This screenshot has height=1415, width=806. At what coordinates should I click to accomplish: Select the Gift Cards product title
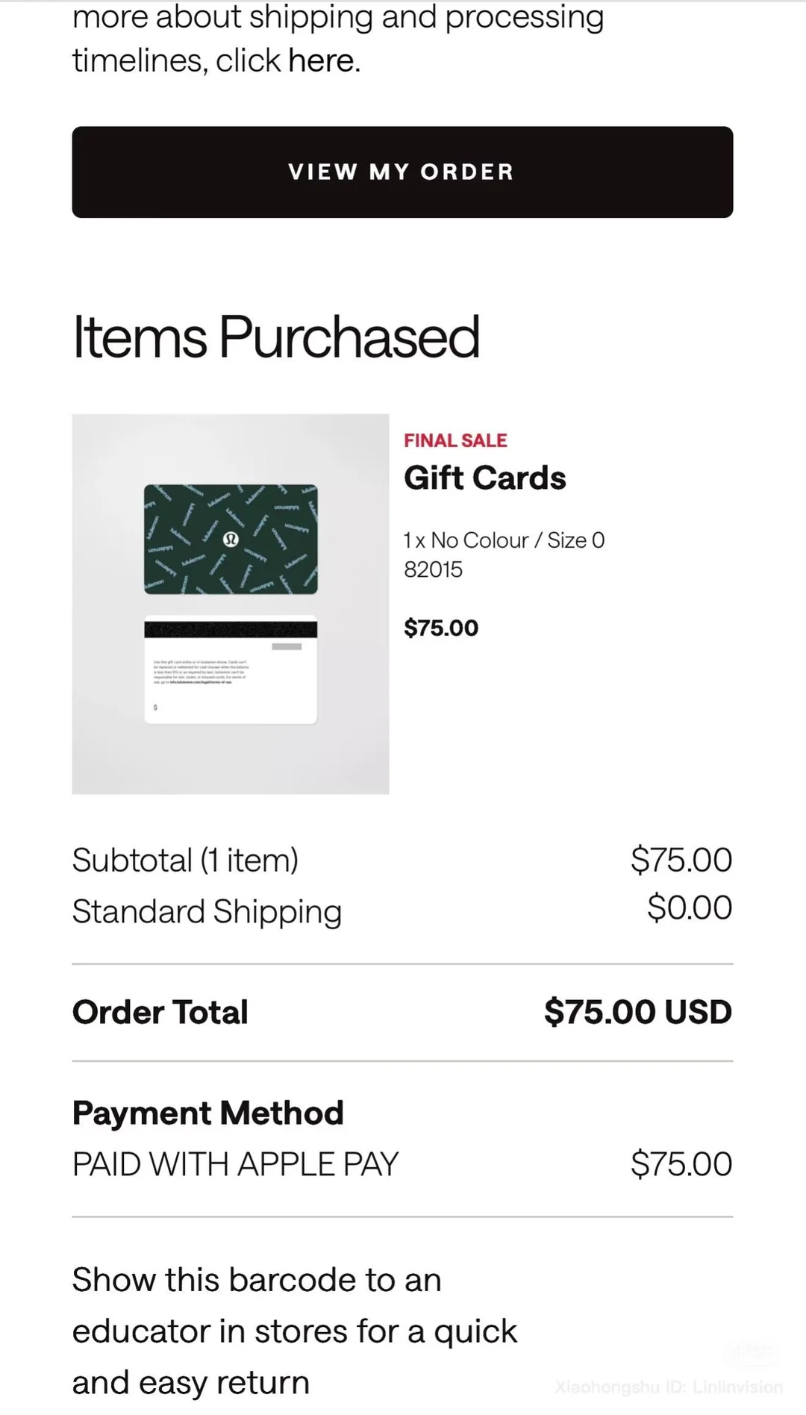(x=484, y=478)
